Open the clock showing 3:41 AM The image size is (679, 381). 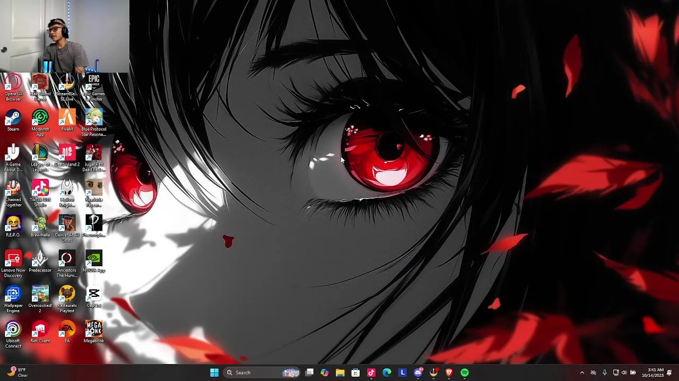pos(652,373)
